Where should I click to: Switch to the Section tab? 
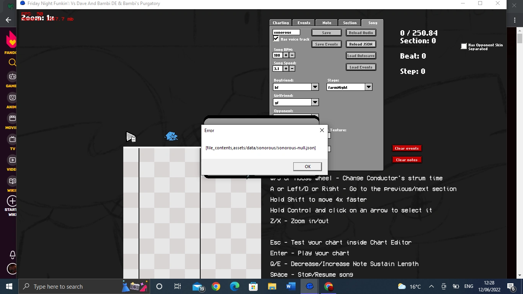coord(349,23)
